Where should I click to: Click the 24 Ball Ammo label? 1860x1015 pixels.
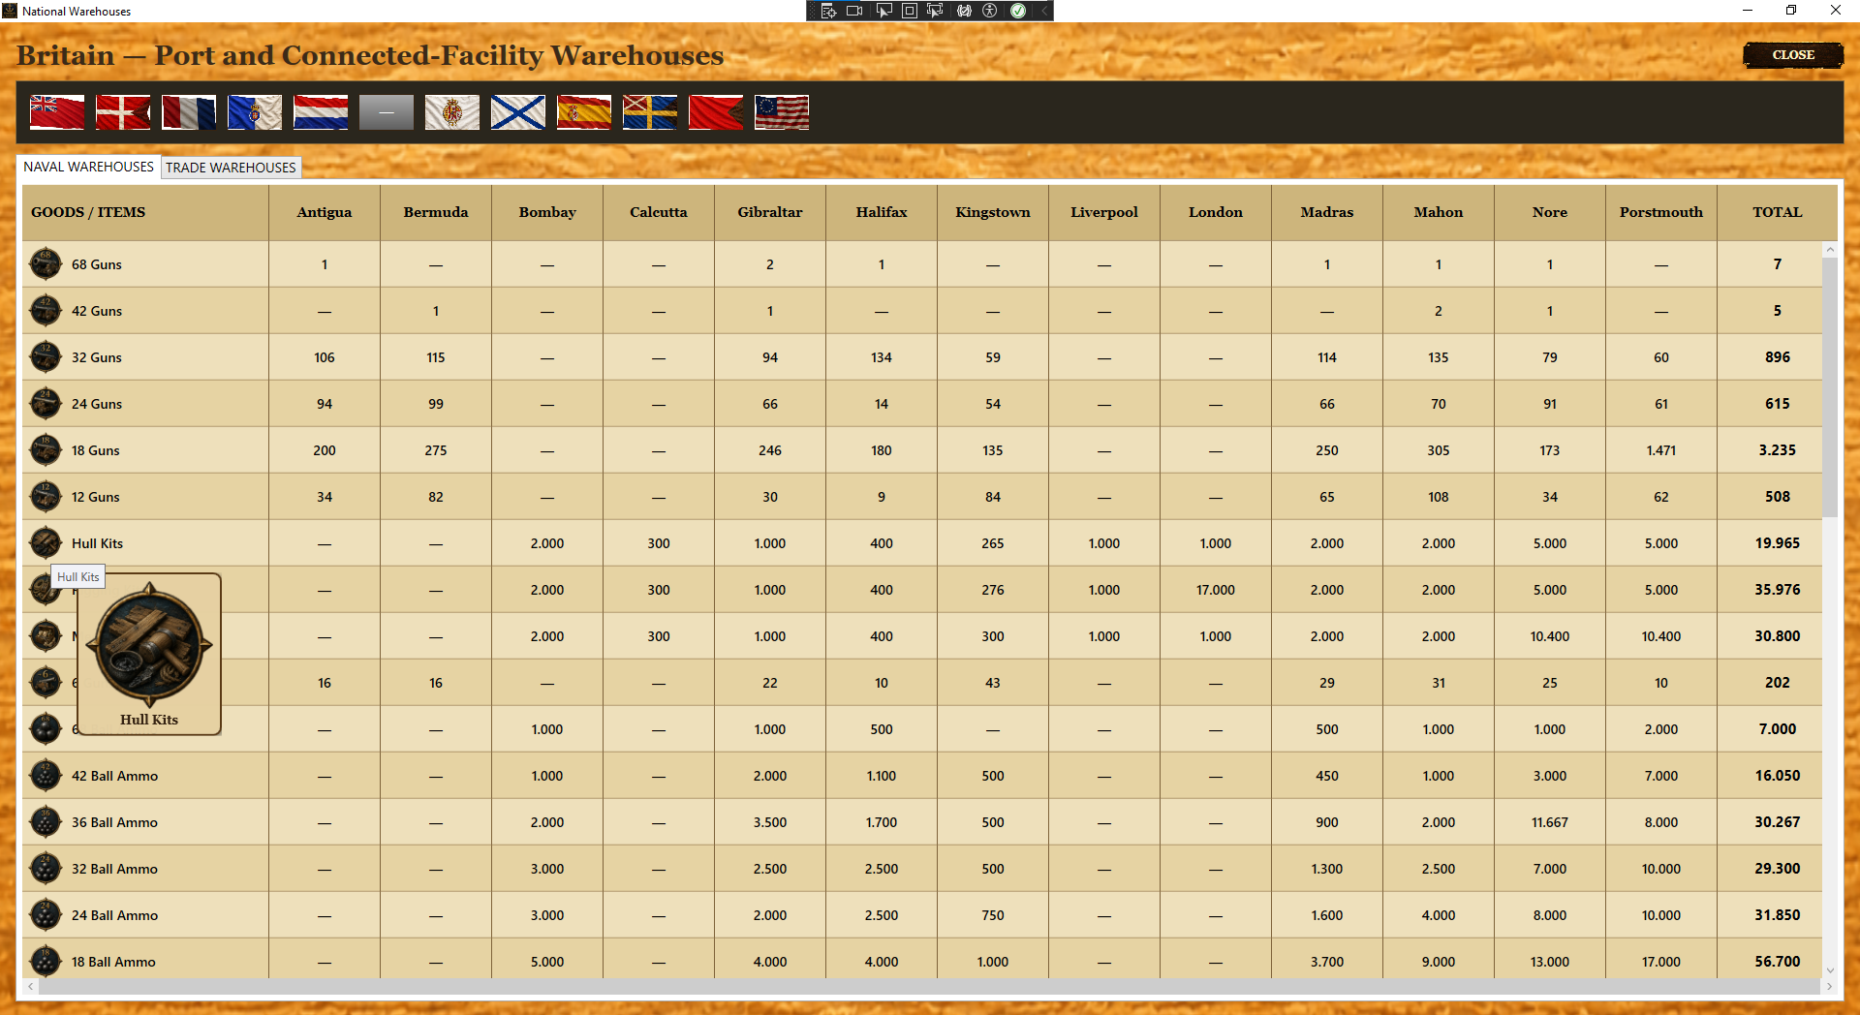click(x=114, y=915)
